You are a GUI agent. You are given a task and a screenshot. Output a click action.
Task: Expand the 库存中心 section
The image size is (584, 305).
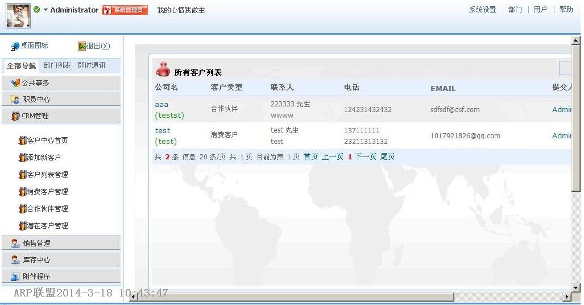click(x=61, y=259)
